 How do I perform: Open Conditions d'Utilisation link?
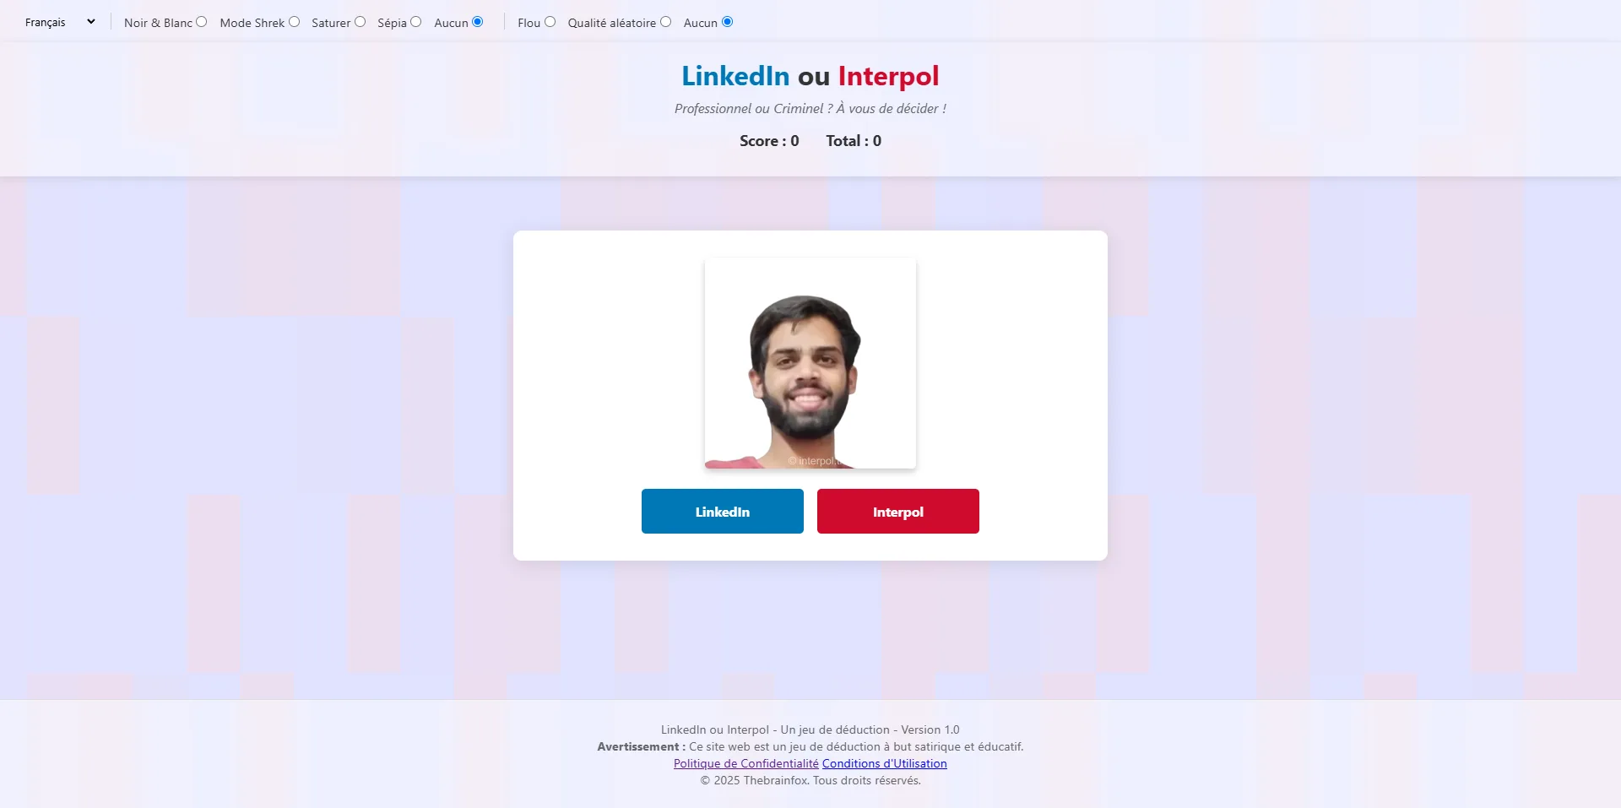coord(885,763)
